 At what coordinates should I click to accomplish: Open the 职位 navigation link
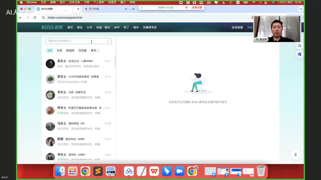click(x=80, y=27)
